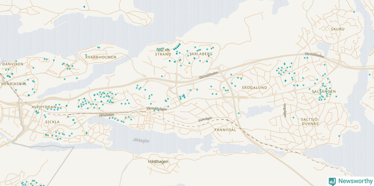Select the FANNYDAL map label
The image size is (374, 186).
pyautogui.click(x=225, y=130)
